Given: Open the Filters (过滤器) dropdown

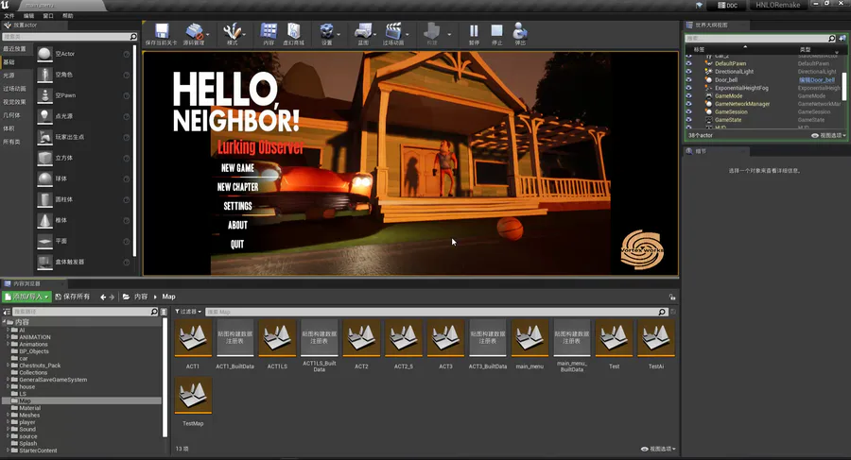Looking at the screenshot, I should [188, 312].
